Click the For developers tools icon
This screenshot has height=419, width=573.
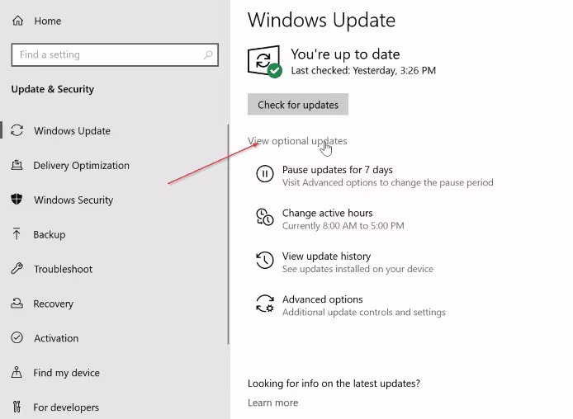pyautogui.click(x=17, y=407)
